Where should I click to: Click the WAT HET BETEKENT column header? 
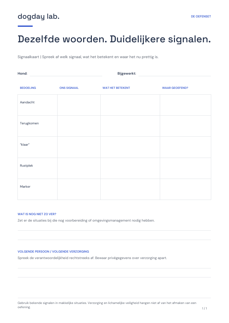[x=116, y=88]
